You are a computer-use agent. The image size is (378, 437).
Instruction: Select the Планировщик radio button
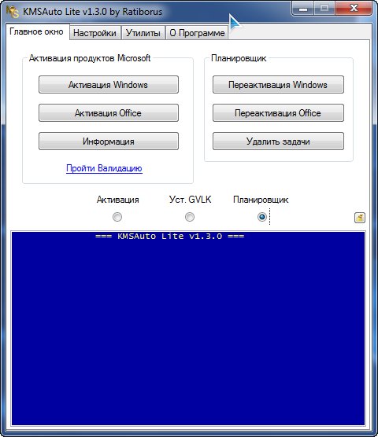[262, 217]
